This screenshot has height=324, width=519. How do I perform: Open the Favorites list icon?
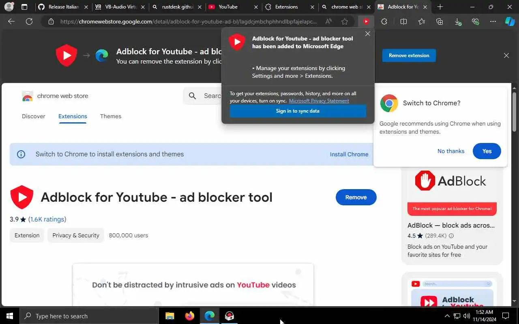[422, 21]
